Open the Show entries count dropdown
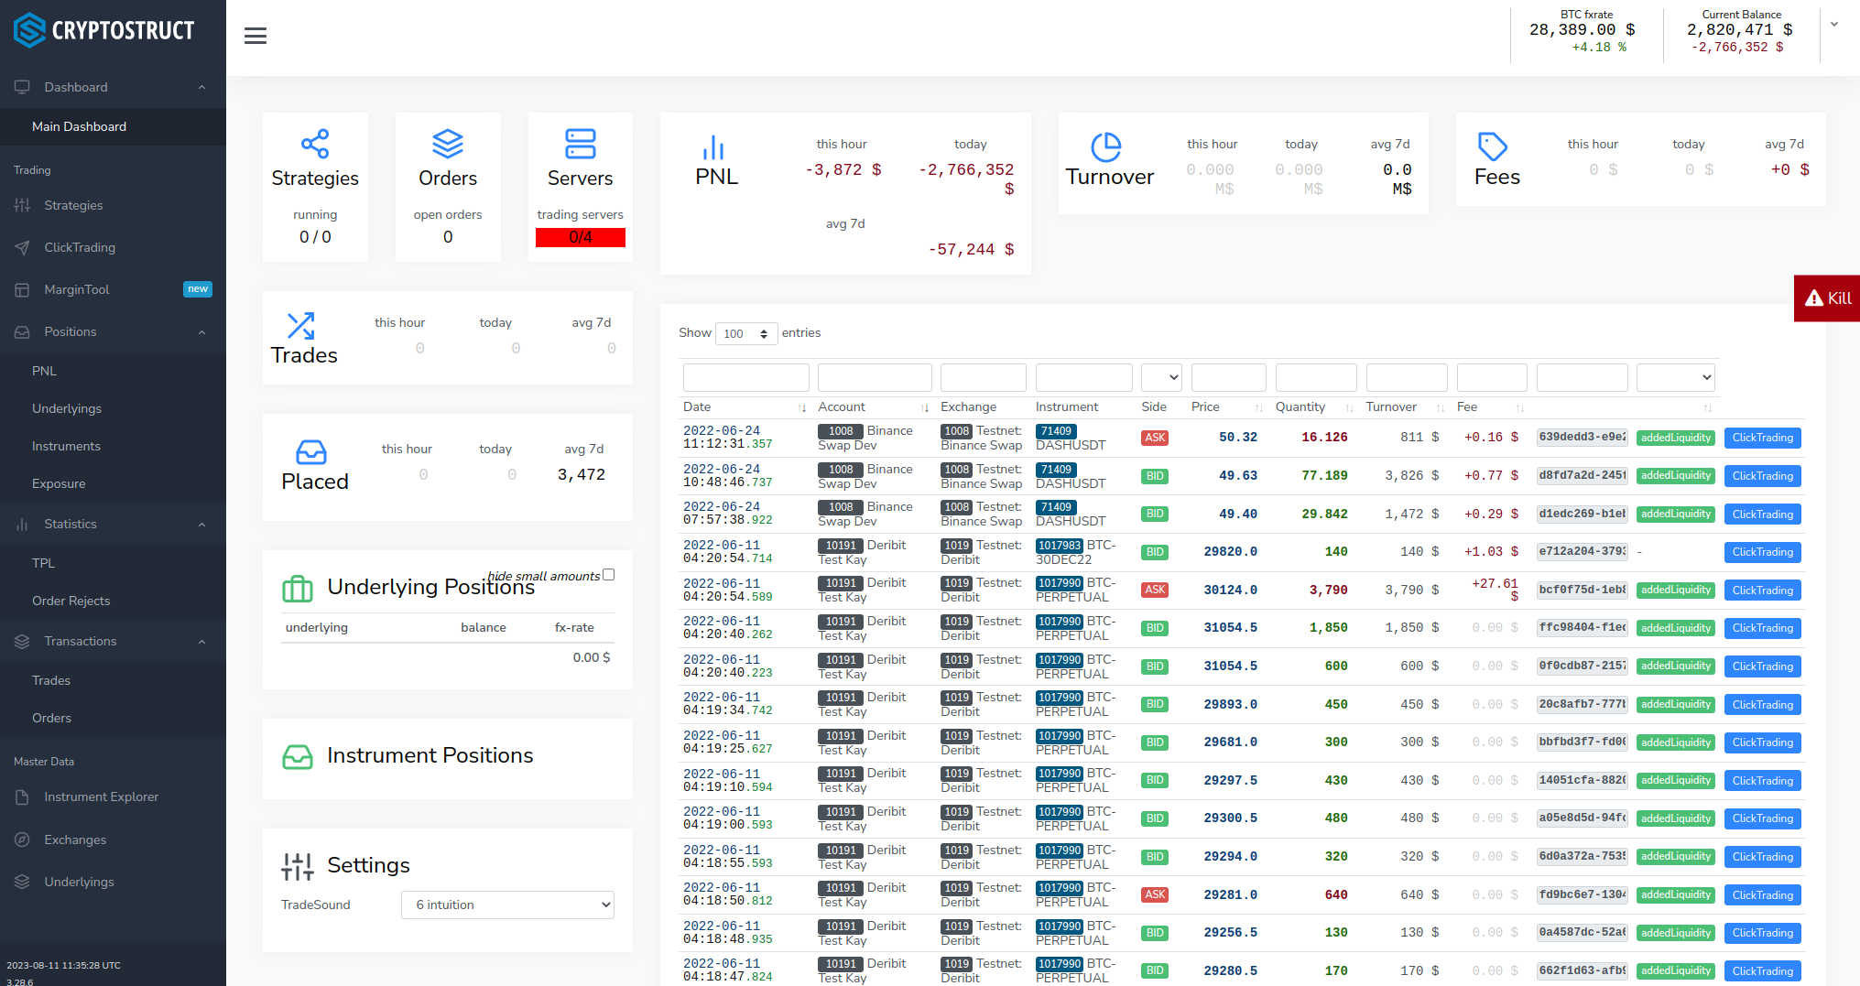Image resolution: width=1860 pixels, height=986 pixels. coord(746,333)
